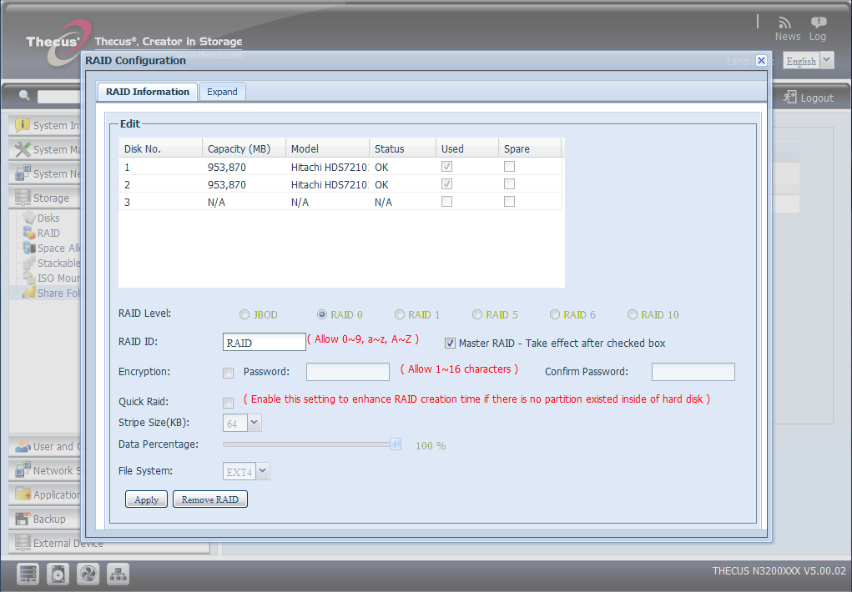Toggle the Used checkbox for disk 1
Viewport: 852px width, 592px height.
(446, 167)
